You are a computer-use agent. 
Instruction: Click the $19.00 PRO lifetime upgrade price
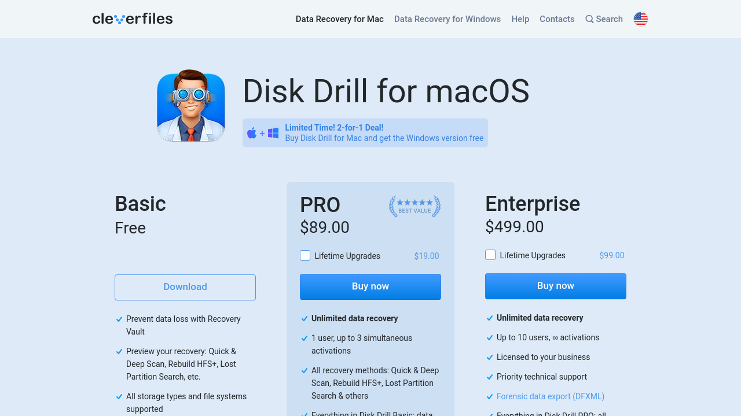tap(427, 256)
